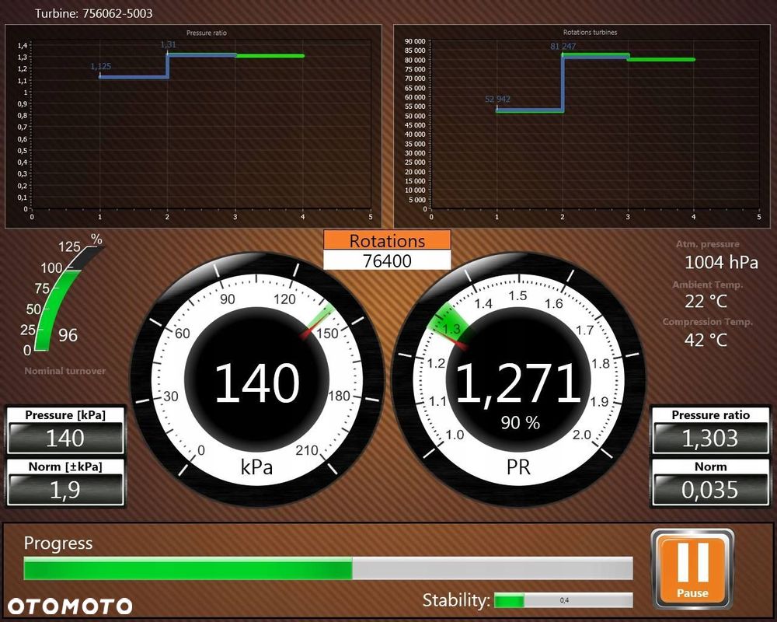Click the Atm. pressure 1004 hPa reading
777x622 pixels.
coord(721,262)
